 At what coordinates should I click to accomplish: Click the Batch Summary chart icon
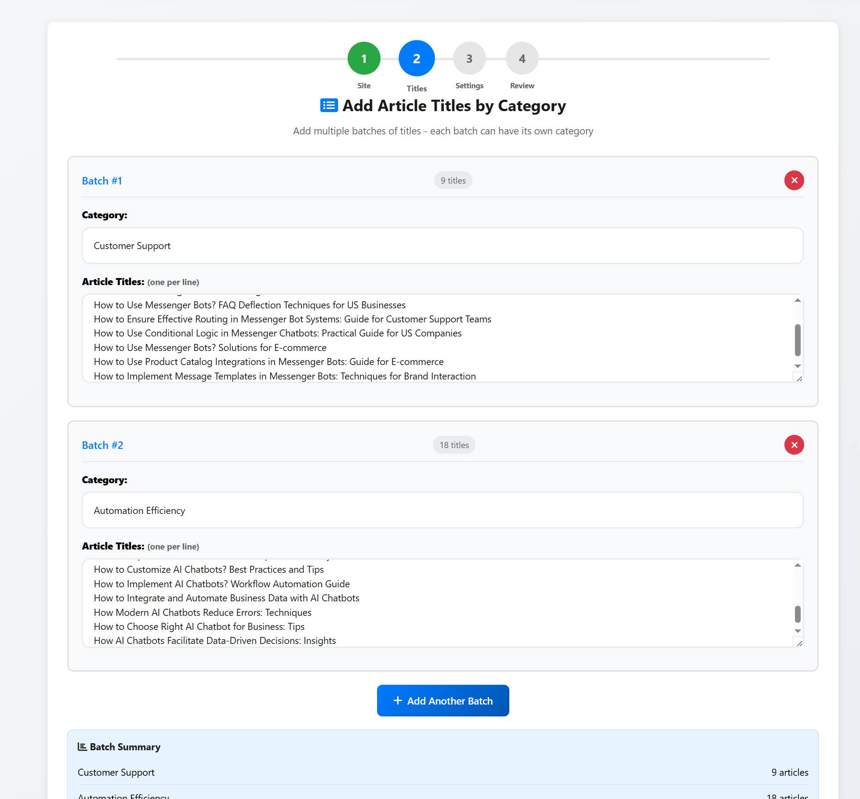click(x=82, y=747)
